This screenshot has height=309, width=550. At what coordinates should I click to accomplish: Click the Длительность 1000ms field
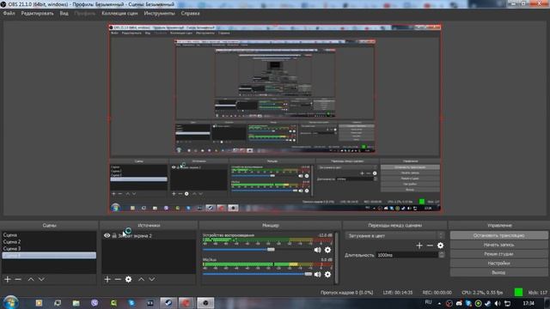click(406, 255)
